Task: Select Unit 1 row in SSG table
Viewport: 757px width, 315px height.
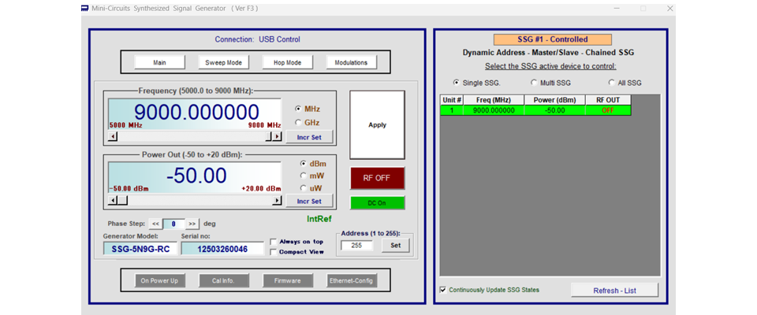Action: coord(535,110)
